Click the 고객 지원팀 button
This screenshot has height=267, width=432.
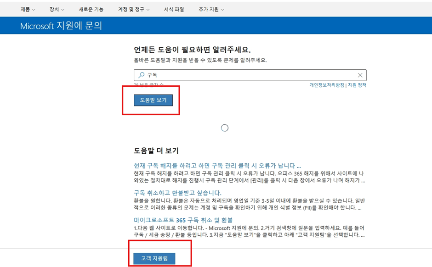pos(154,258)
